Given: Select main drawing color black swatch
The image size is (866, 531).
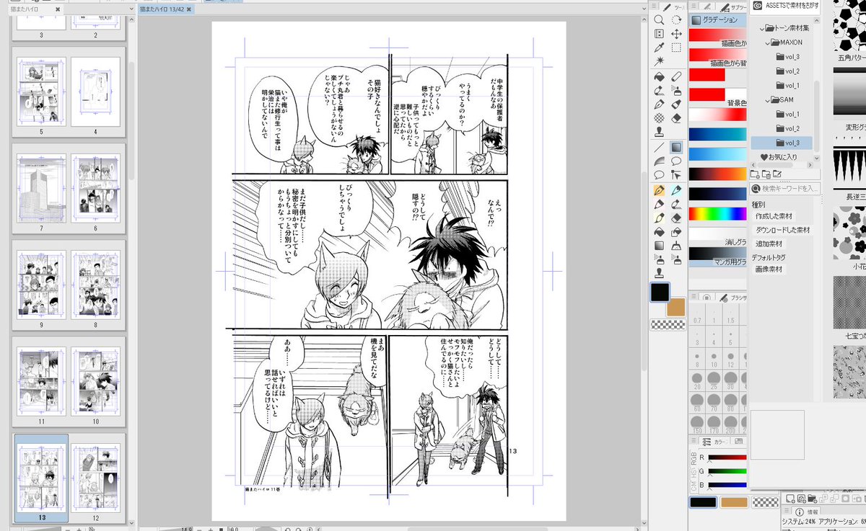Looking at the screenshot, I should tap(660, 292).
